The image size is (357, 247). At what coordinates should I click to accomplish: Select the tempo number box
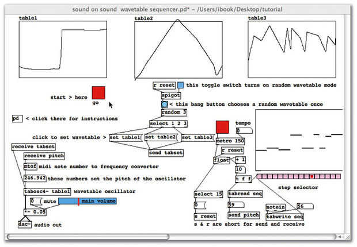point(244,130)
